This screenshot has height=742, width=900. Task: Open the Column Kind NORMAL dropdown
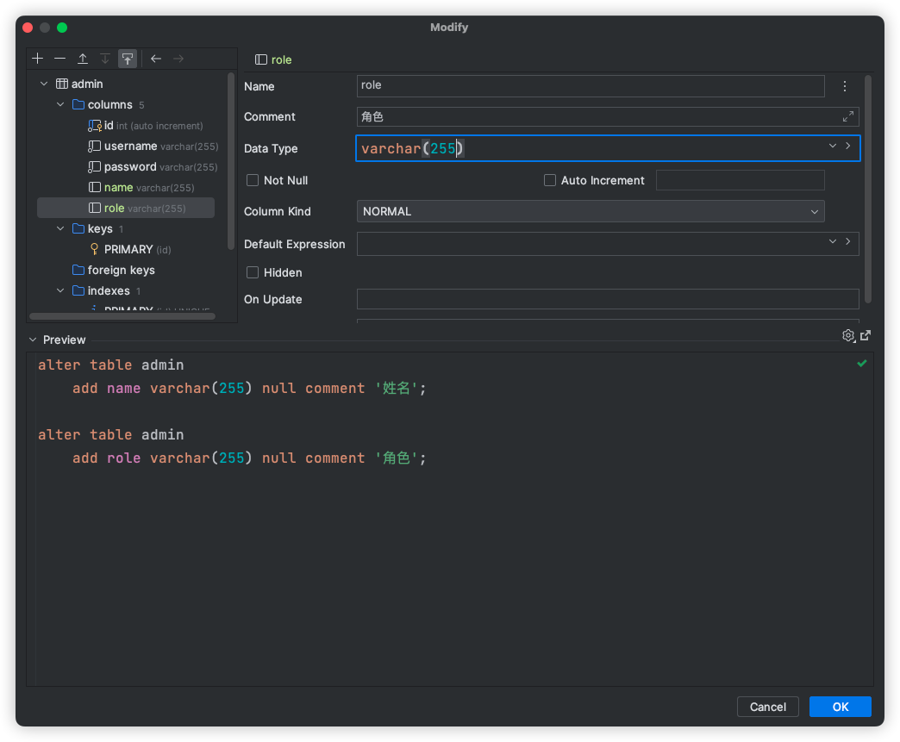(x=591, y=211)
